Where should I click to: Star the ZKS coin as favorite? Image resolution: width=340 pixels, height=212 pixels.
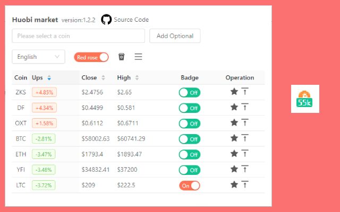[234, 92]
